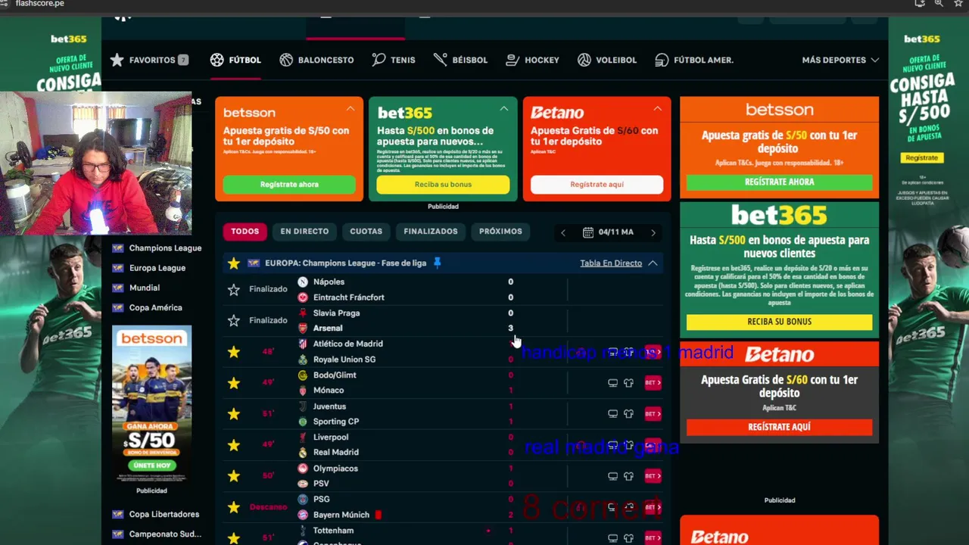Open the Tabla En Directo link
Image resolution: width=969 pixels, height=545 pixels.
(x=611, y=263)
